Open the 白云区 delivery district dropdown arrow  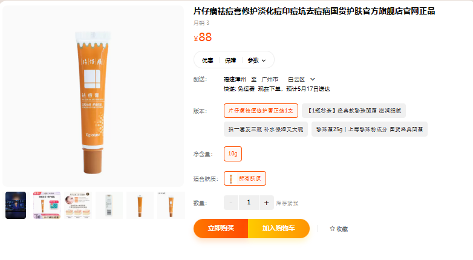313,79
